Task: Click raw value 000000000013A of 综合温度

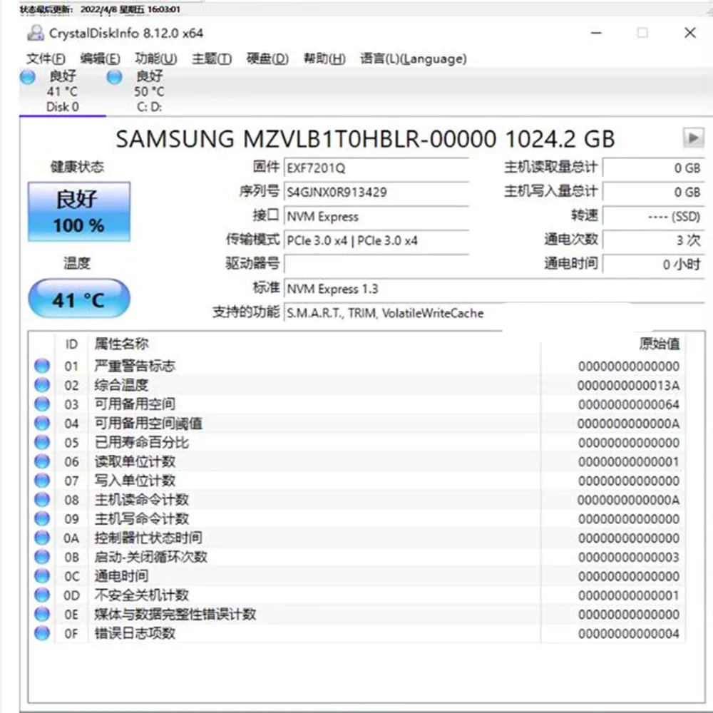Action: click(628, 386)
